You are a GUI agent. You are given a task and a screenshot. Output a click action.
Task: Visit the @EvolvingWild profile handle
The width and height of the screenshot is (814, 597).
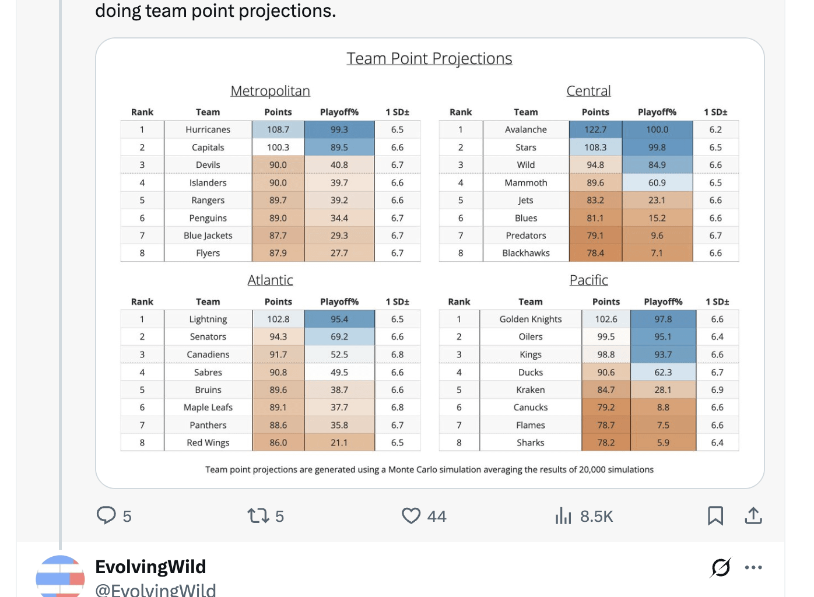point(156,589)
